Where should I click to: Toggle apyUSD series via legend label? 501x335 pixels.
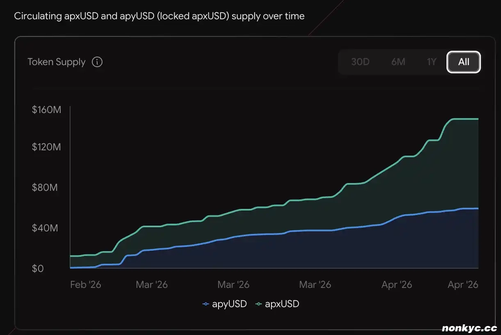click(229, 304)
